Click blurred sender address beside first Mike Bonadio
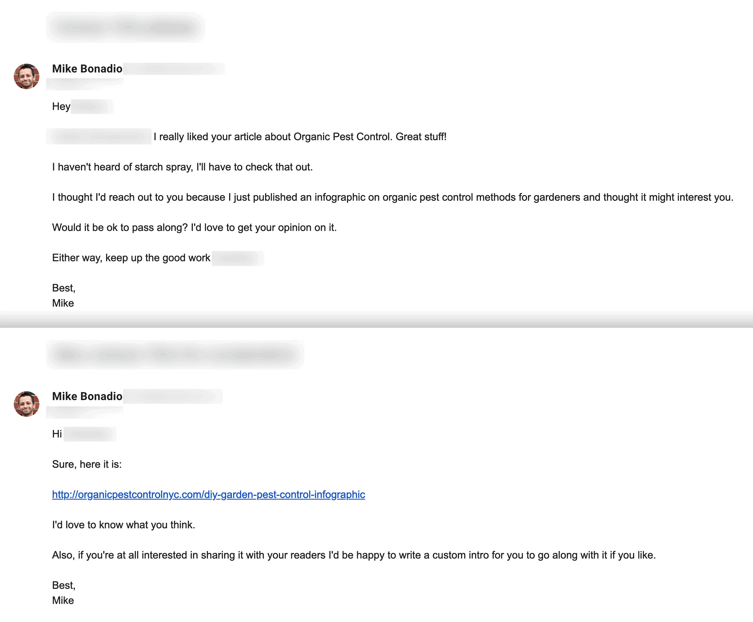This screenshot has width=753, height=622. click(174, 69)
